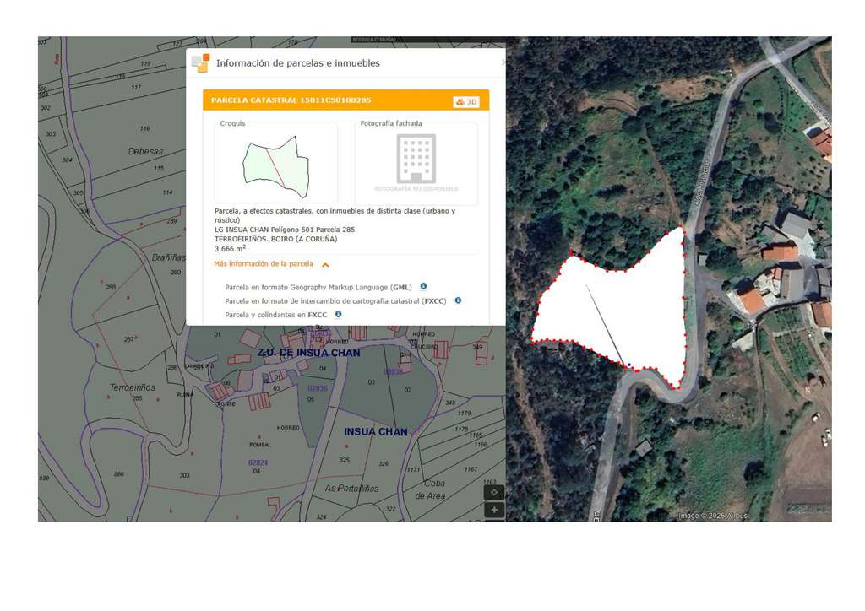865x611 pixels.
Task: Click the Croquis parcel sketch thumbnail
Action: pos(275,164)
